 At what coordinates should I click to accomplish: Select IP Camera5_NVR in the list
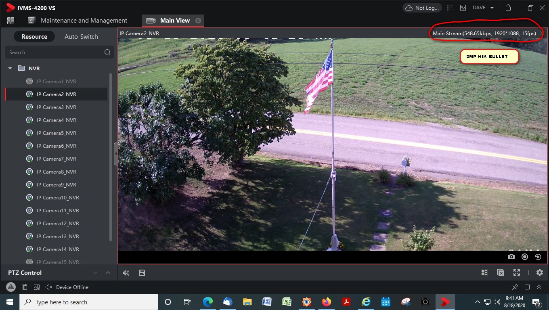(57, 133)
